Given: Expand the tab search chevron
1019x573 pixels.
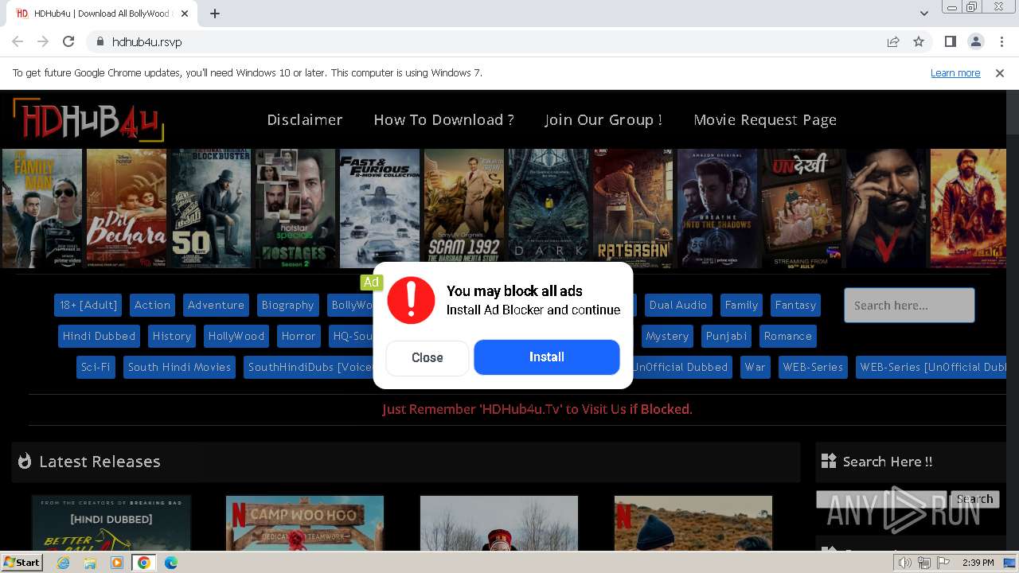Looking at the screenshot, I should click(924, 14).
